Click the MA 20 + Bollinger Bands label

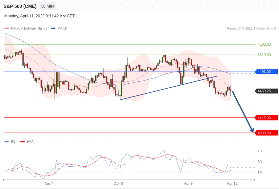(x=29, y=28)
